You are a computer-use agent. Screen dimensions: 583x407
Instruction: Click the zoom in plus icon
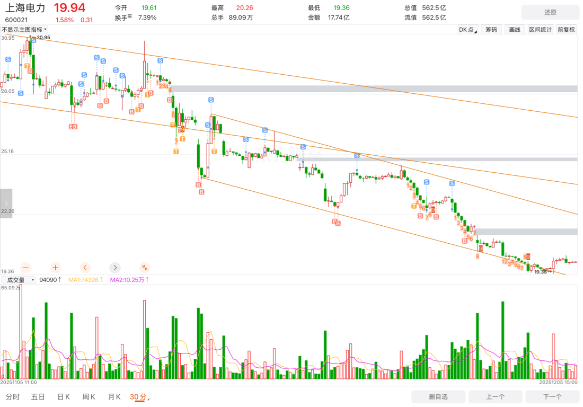[56, 268]
